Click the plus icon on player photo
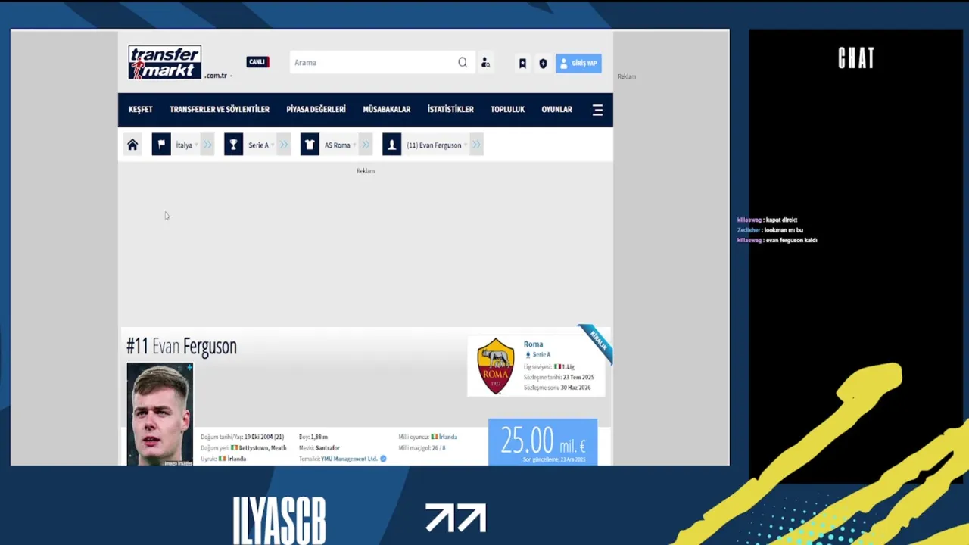This screenshot has width=969, height=545. coord(189,368)
